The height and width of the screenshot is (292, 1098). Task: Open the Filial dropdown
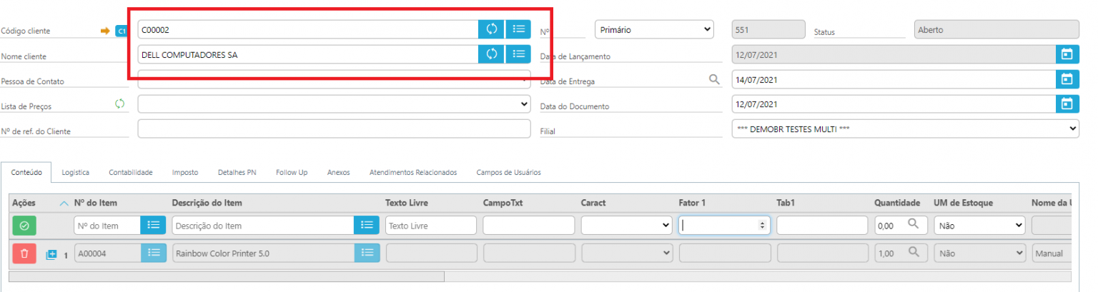coord(905,129)
